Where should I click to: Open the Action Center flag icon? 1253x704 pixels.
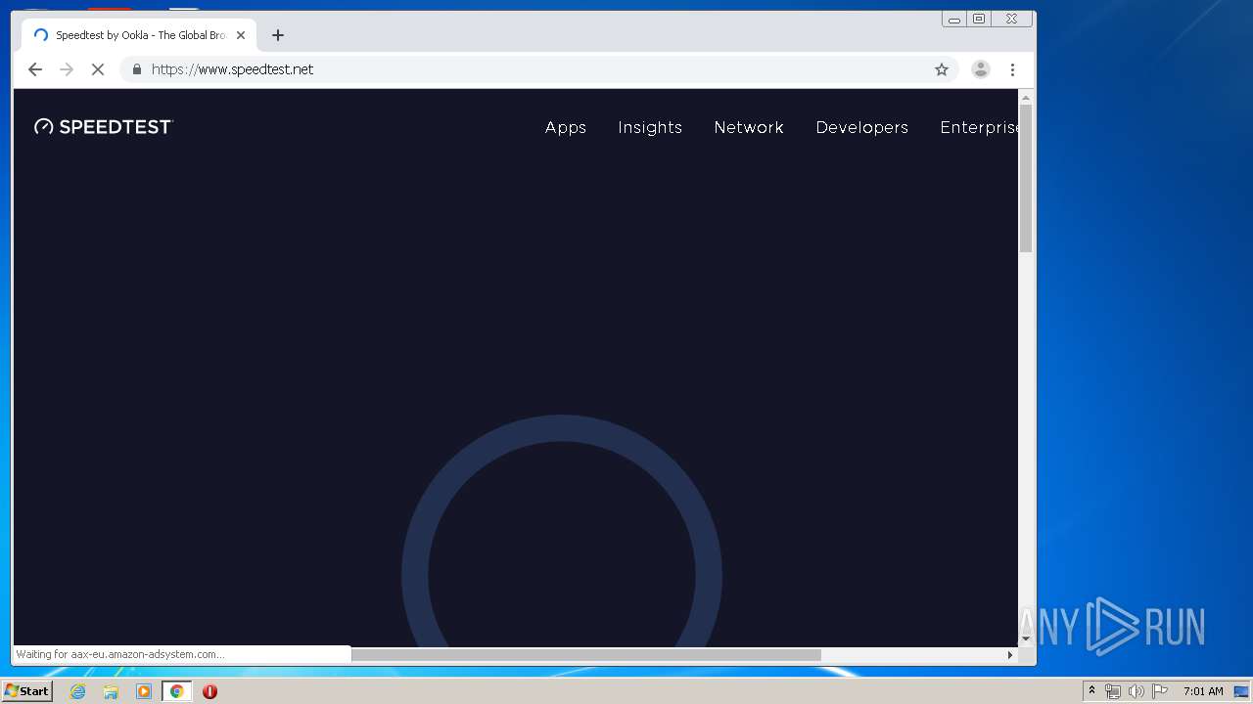(x=1160, y=691)
